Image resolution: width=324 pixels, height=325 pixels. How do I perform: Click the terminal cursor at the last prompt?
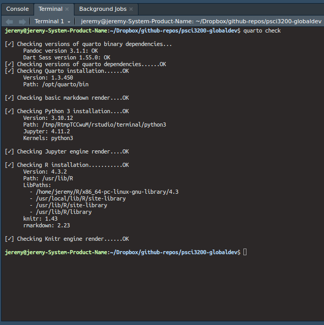pos(245,252)
